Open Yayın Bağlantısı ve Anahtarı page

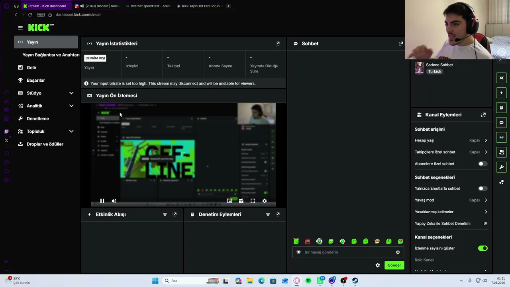tap(51, 55)
